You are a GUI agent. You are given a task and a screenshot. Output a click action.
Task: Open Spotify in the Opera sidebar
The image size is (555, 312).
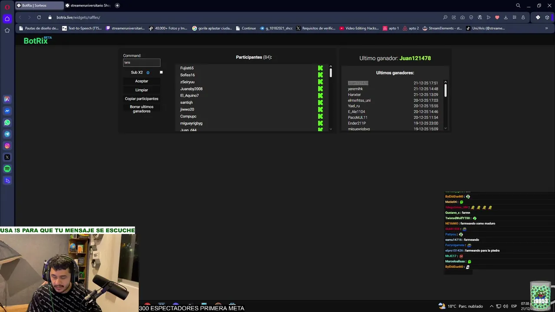tap(7, 169)
